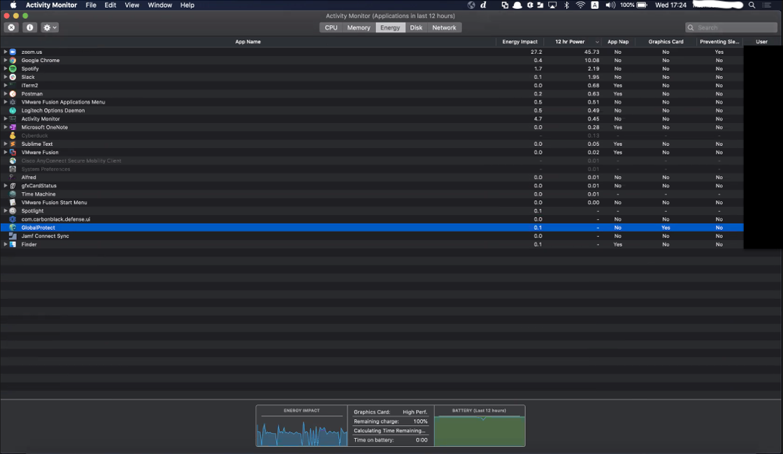Click the screen mirroring icon
Viewport: 783px width, 454px height.
coord(552,5)
